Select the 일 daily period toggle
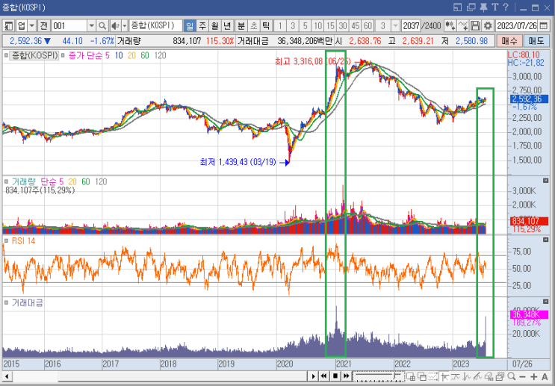The width and height of the screenshot is (555, 386). point(190,26)
